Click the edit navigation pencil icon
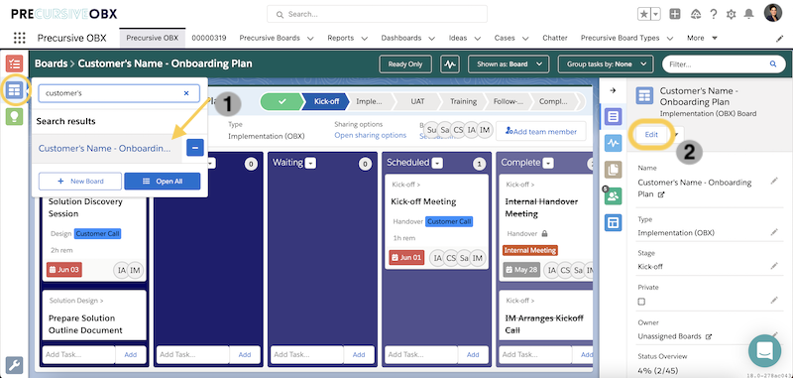 pos(779,38)
